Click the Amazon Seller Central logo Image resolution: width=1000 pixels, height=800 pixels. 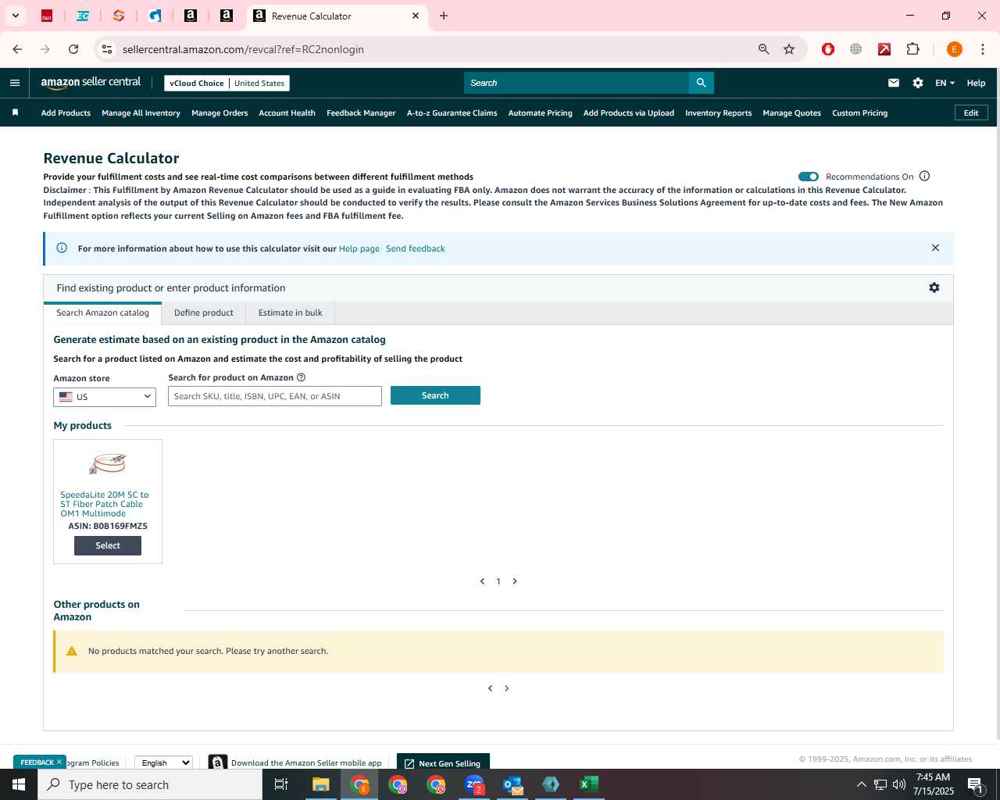(91, 82)
